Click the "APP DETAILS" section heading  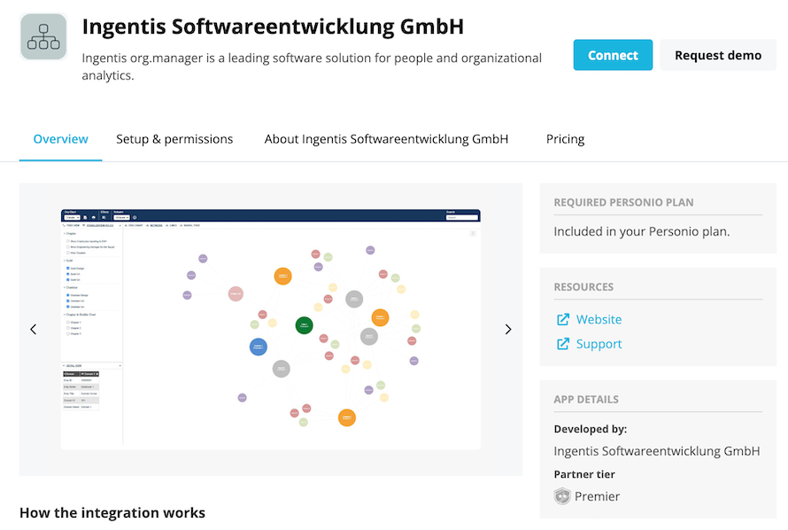[x=586, y=400]
